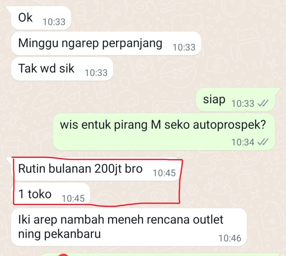Tap the 10:46 timestamp on pekanbaru message
Image resolution: width=286 pixels, height=256 pixels.
(230, 238)
